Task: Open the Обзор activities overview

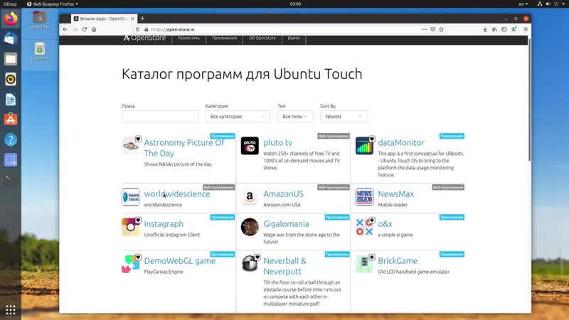Action: pyautogui.click(x=10, y=4)
